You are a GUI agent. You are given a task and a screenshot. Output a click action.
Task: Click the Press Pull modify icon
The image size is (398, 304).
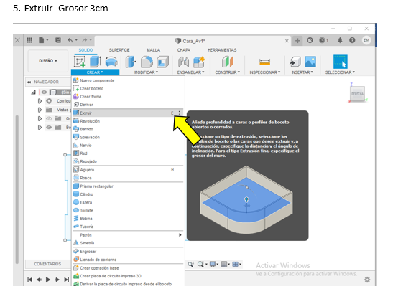(131, 62)
